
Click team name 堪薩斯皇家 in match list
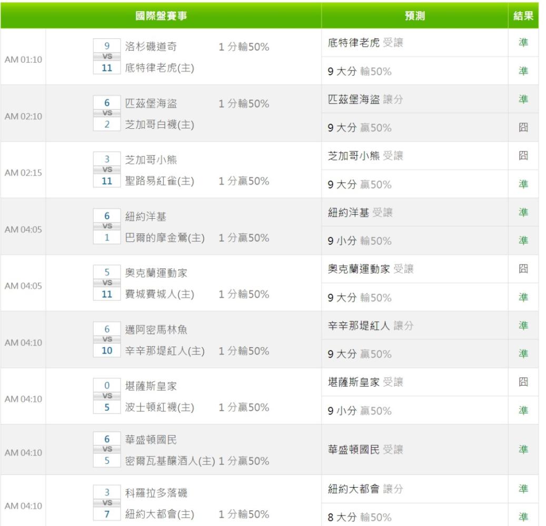point(151,386)
